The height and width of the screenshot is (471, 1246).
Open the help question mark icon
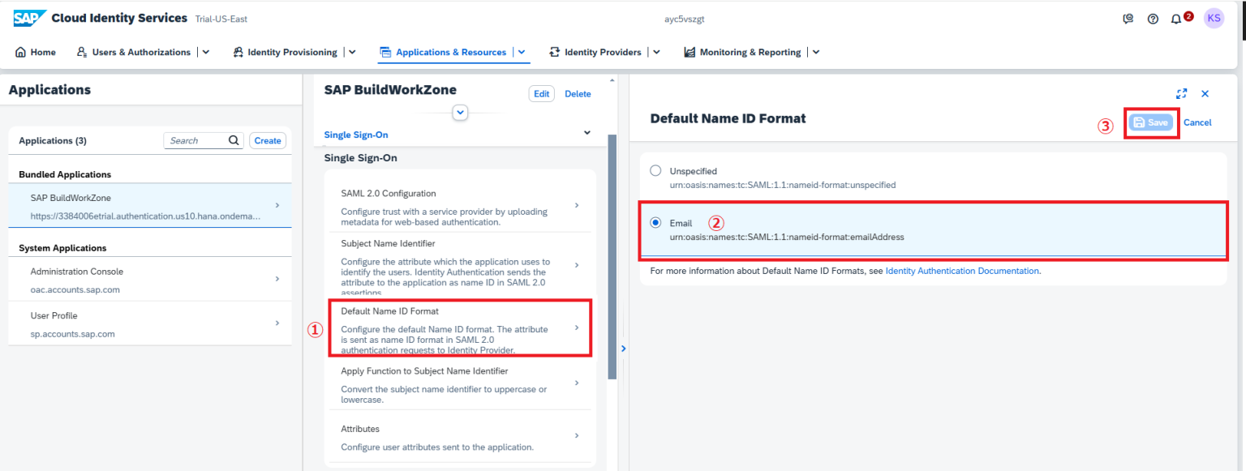point(1153,18)
